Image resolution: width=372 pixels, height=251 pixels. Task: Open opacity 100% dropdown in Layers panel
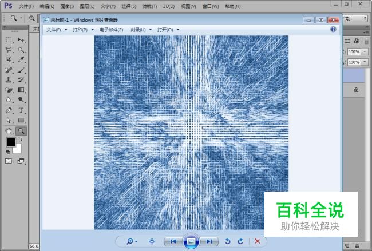click(x=365, y=51)
